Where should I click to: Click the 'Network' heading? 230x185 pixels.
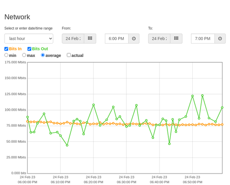click(x=17, y=17)
